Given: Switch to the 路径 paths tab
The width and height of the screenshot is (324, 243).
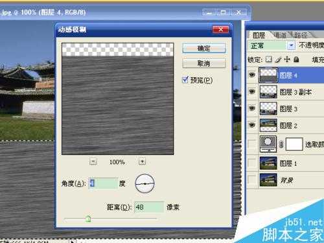Looking at the screenshot, I should pyautogui.click(x=301, y=35).
